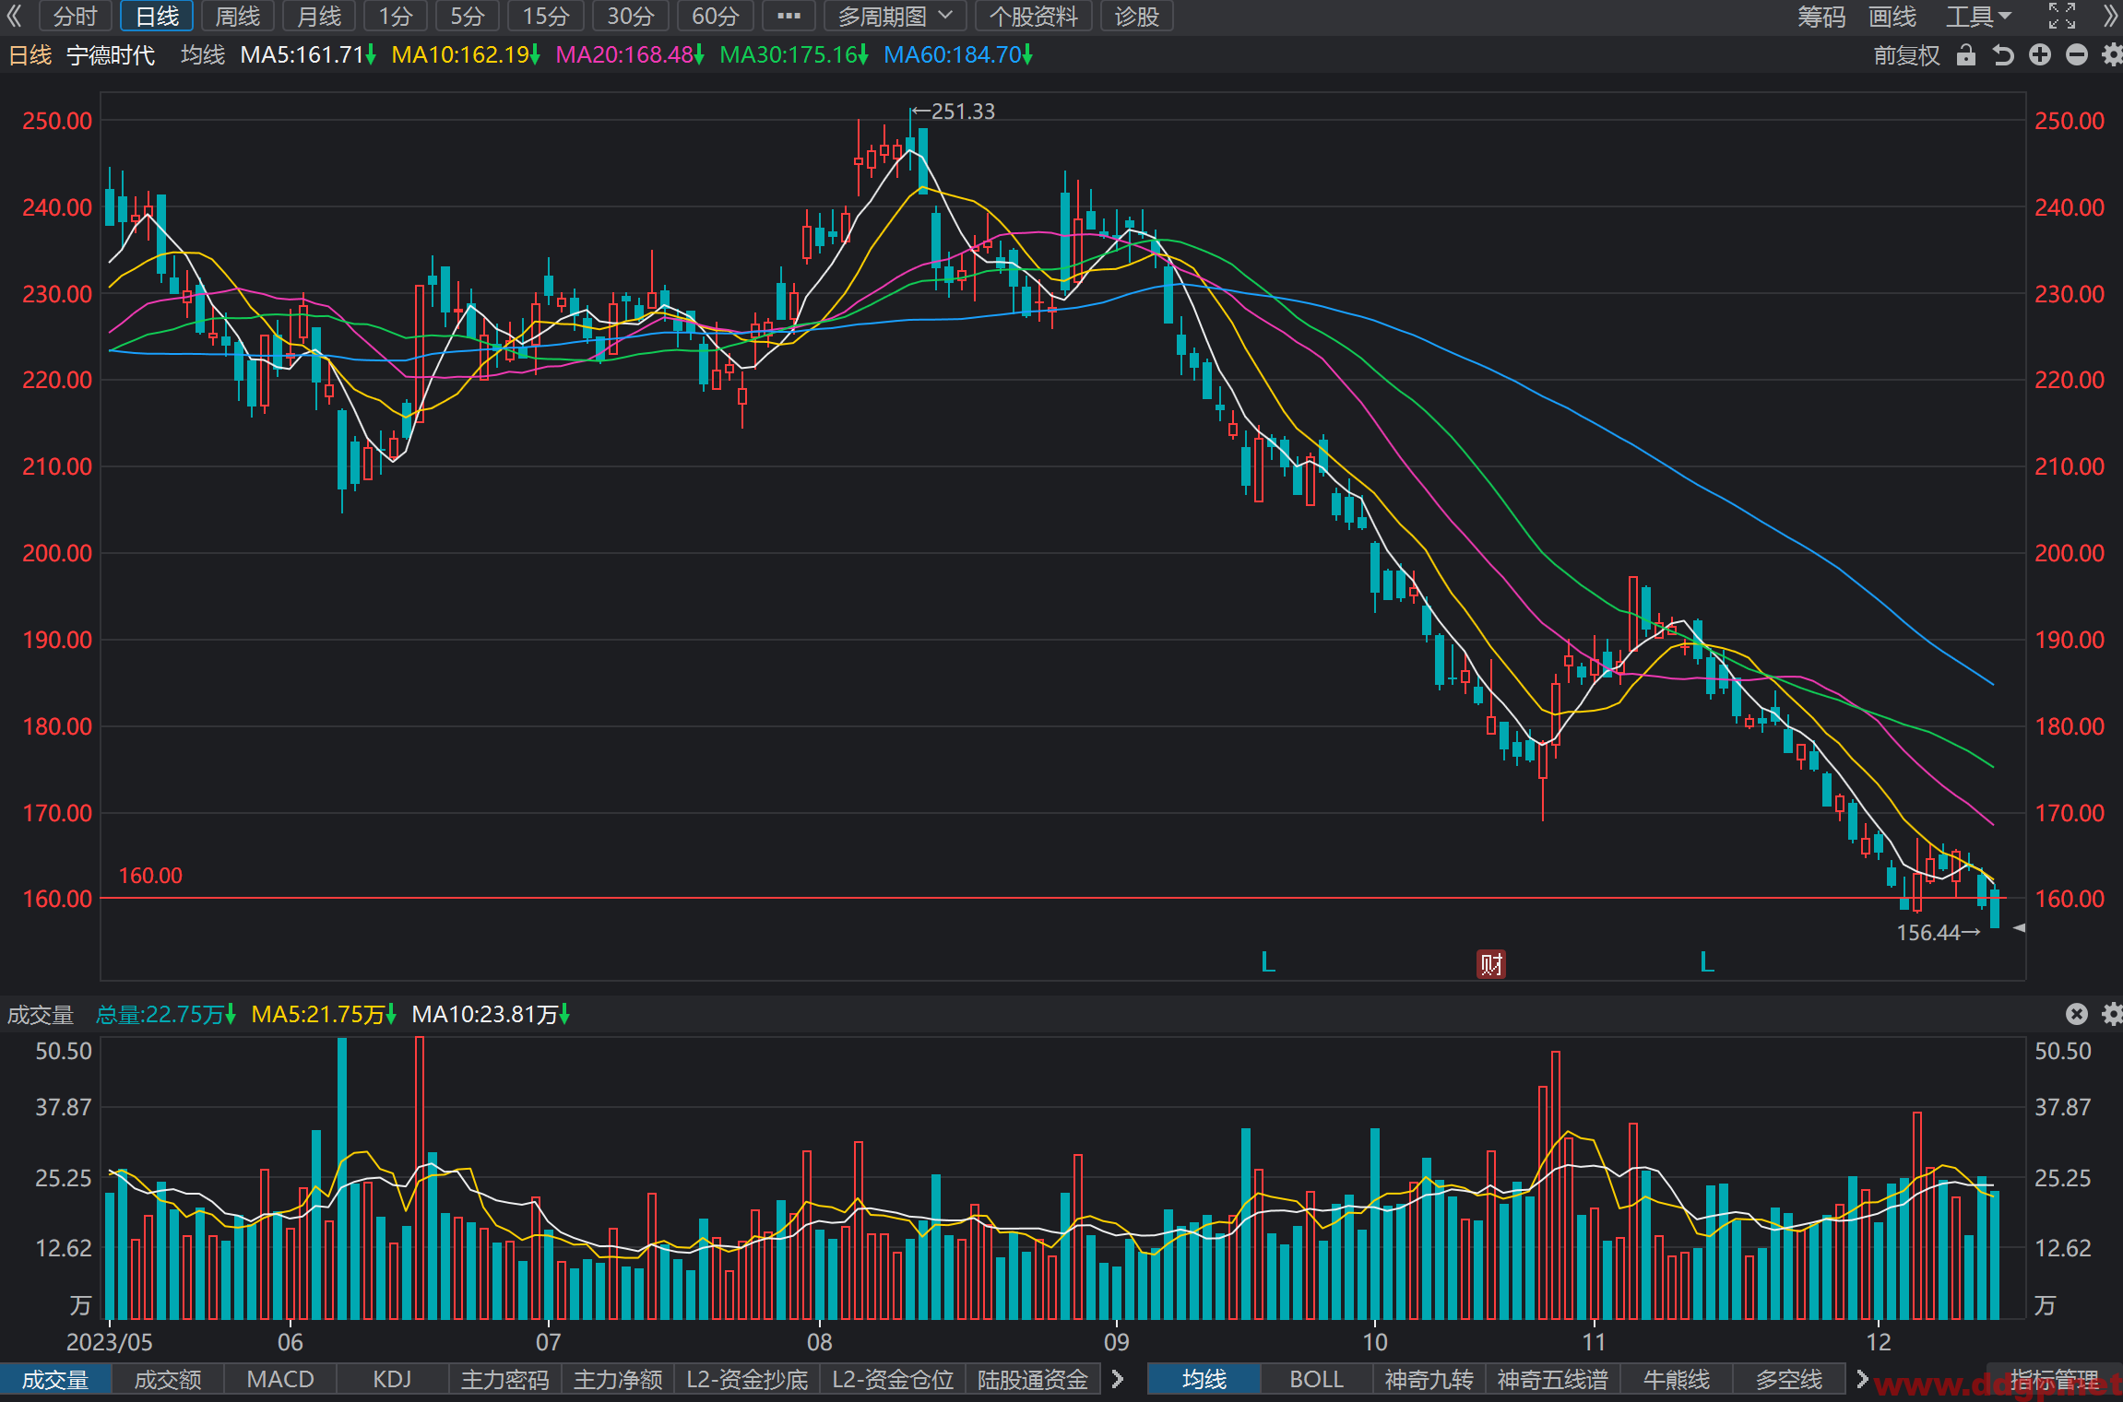Close the 成交量 volume panel
This screenshot has width=2123, height=1402.
(2076, 1014)
